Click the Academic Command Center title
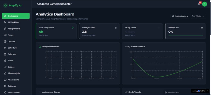The height and width of the screenshot is (95, 211). coord(54,4)
